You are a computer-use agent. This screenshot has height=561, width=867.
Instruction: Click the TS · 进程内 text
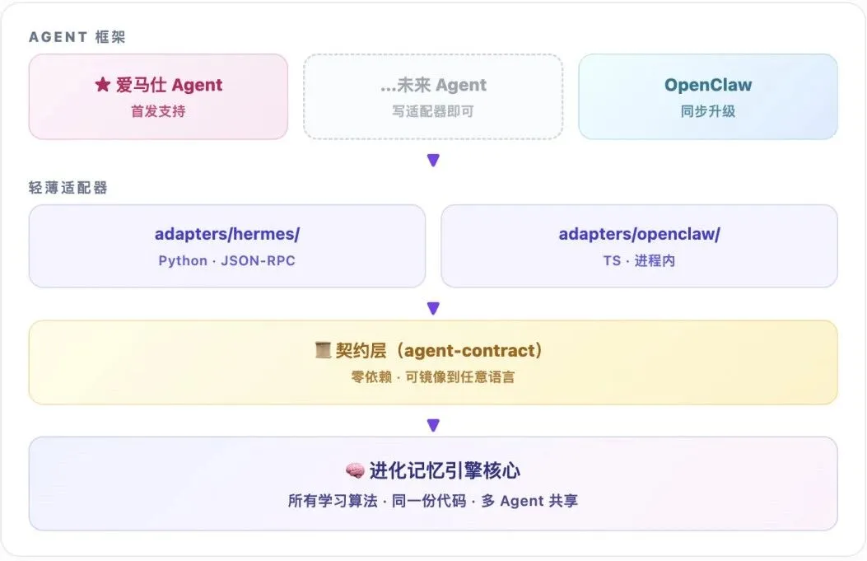[639, 260]
